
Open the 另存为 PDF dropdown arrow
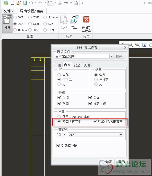click(x=121, y=135)
